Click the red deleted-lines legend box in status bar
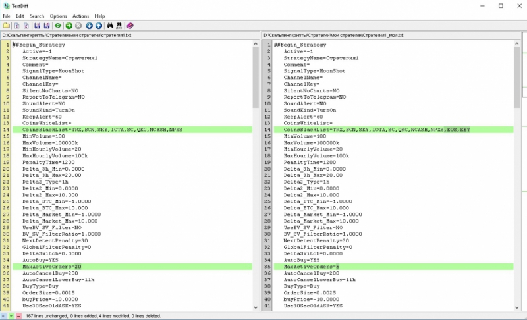527x320 pixels. pyautogui.click(x=19, y=316)
